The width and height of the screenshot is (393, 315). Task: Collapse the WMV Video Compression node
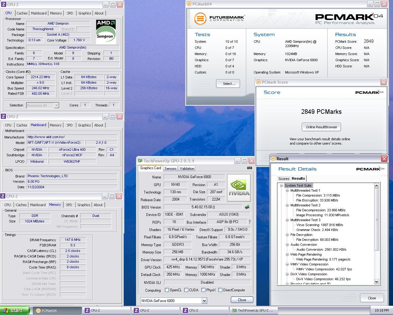point(287,264)
